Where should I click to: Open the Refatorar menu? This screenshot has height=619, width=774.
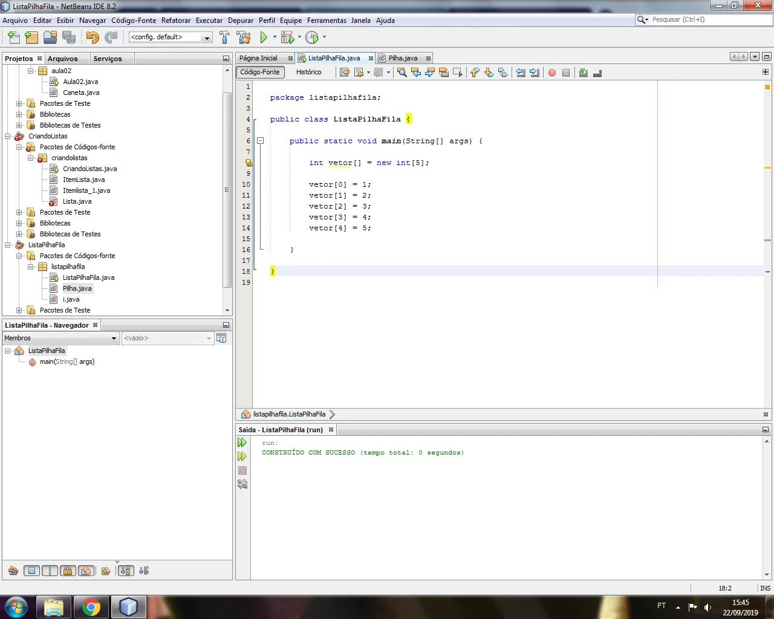[x=176, y=21]
